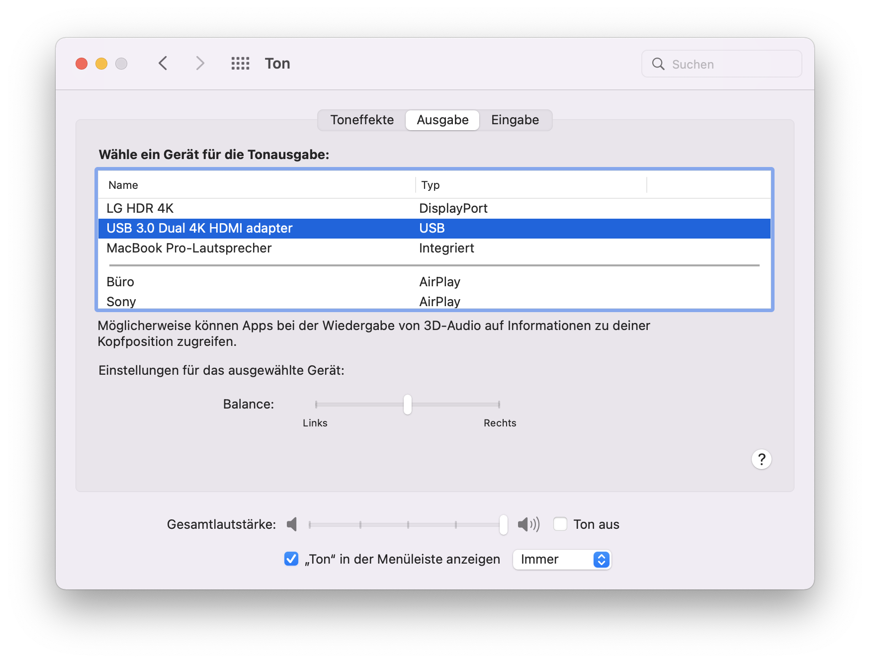Close the Ton window with red button

[x=82, y=64]
